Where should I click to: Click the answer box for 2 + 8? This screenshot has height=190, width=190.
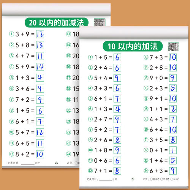[173, 68]
